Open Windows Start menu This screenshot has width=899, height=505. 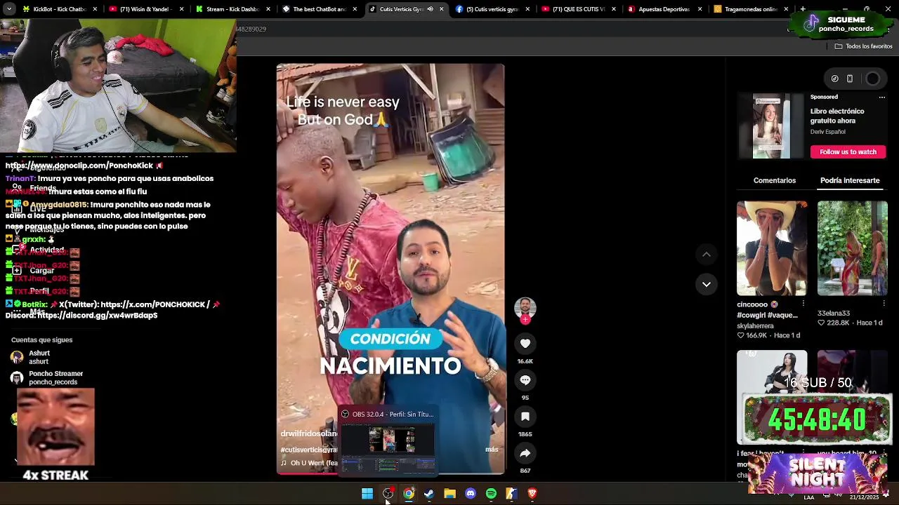point(367,494)
